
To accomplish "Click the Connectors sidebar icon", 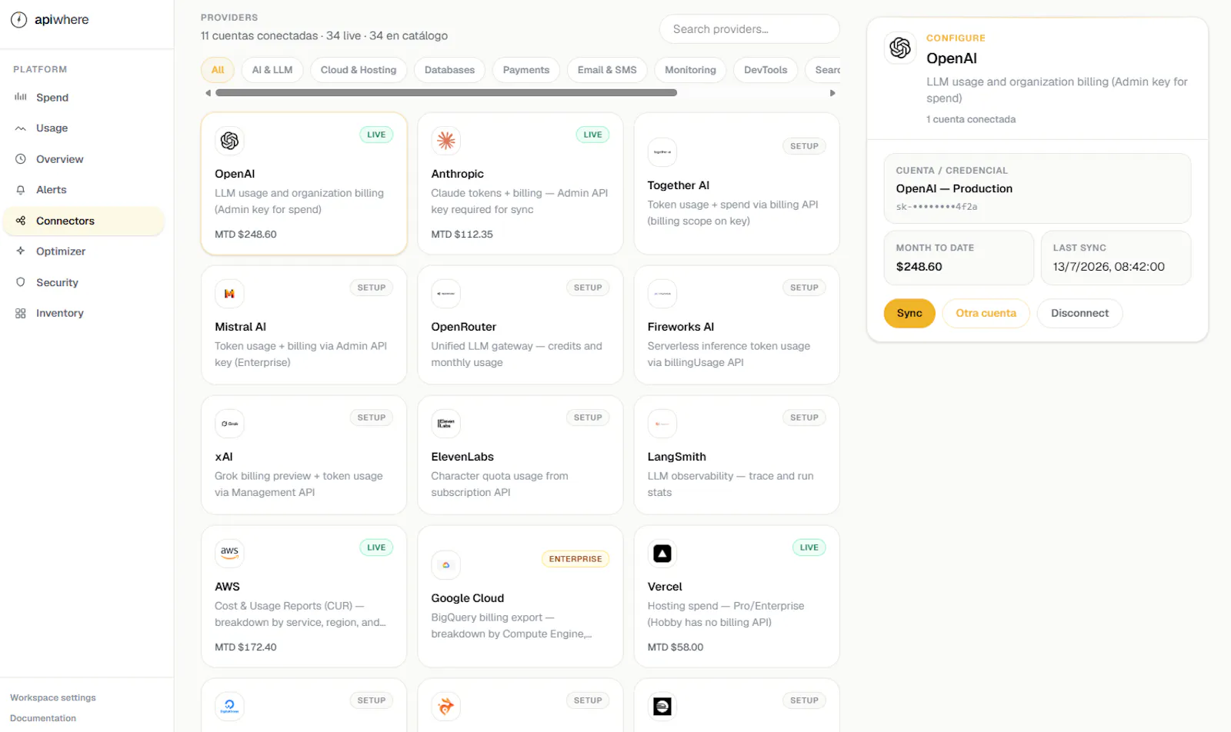I will tap(21, 221).
